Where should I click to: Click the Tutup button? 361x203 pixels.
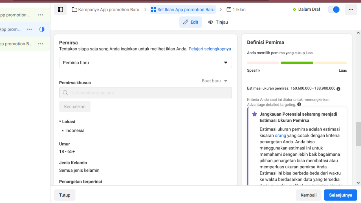(65, 195)
